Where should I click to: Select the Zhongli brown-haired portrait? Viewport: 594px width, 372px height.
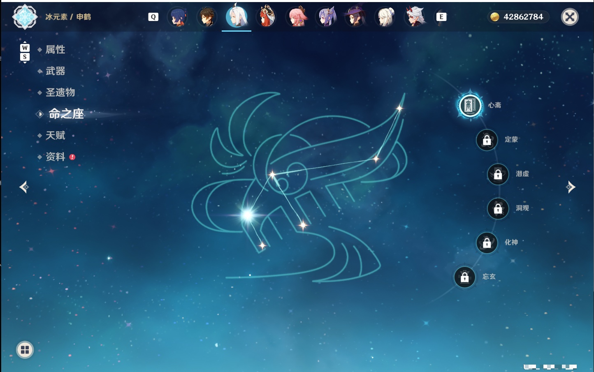click(207, 17)
